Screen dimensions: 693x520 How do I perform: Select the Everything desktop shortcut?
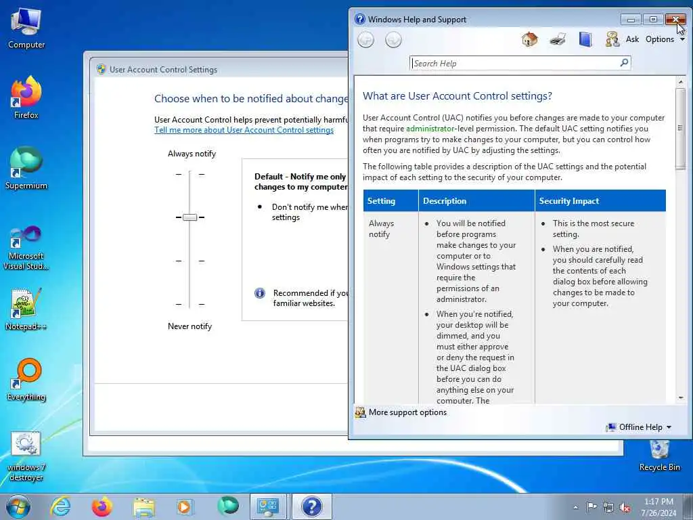pos(26,379)
